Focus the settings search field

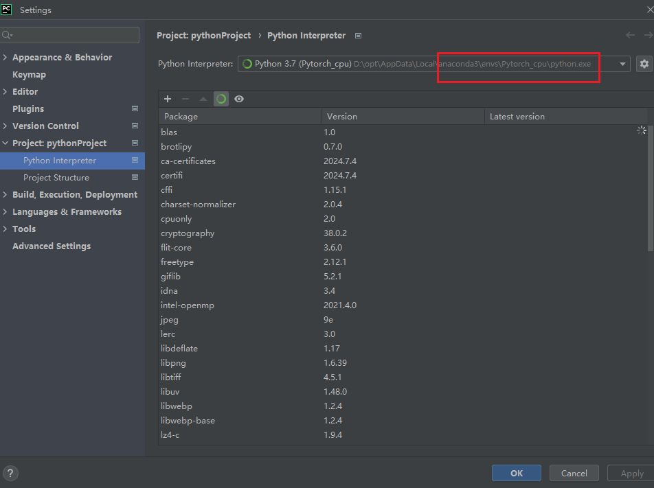coord(69,35)
